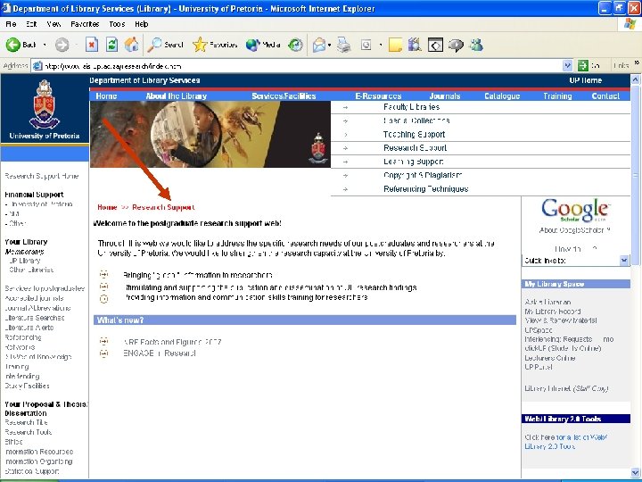Click the University of Pretoria crest logo
The width and height of the screenshot is (642, 482).
point(45,104)
